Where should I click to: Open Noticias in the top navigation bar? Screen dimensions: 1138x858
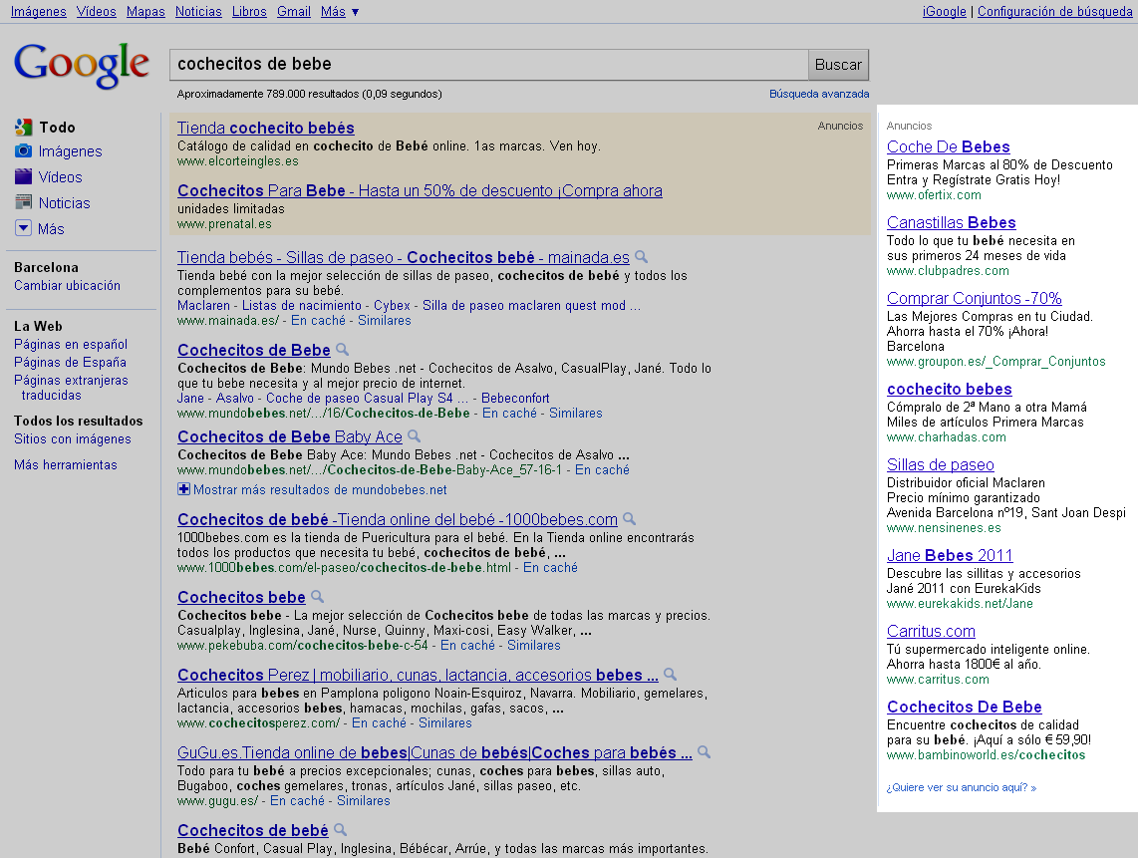coord(199,12)
